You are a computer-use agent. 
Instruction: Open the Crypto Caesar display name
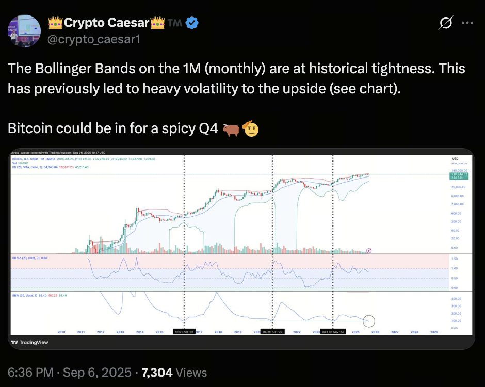pos(107,23)
